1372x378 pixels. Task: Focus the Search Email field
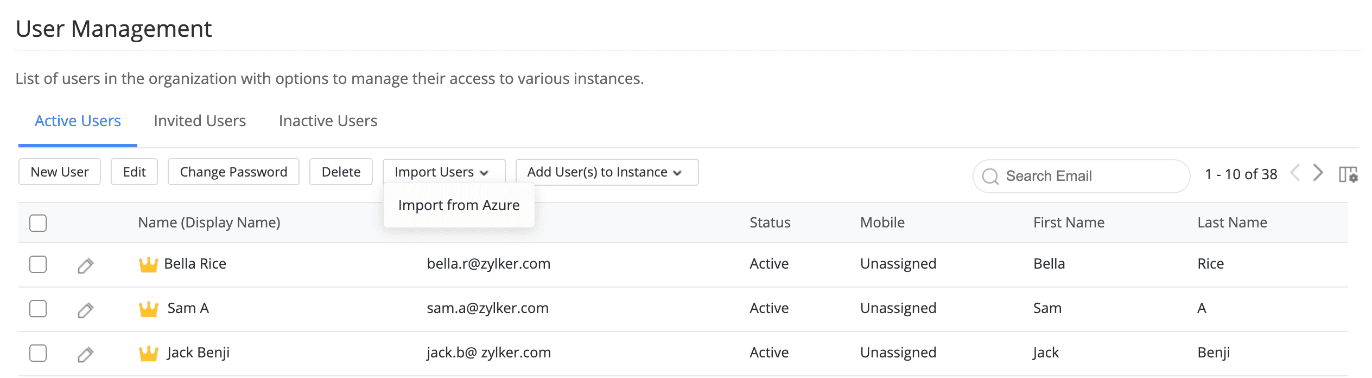tap(1091, 176)
